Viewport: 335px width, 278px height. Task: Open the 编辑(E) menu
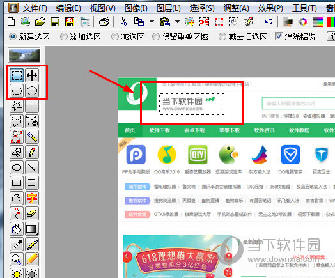click(68, 8)
